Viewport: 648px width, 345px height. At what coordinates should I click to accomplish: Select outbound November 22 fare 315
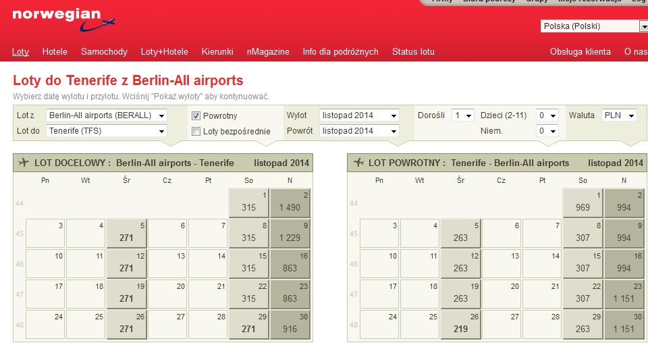coord(248,294)
